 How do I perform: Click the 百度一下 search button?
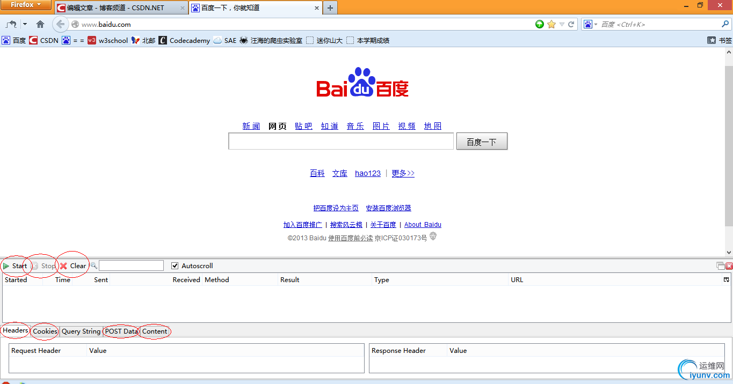[482, 142]
